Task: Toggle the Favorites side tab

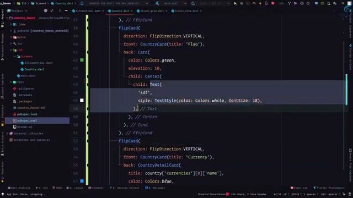Action: click(x=2, y=172)
